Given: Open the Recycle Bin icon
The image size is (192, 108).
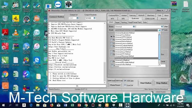Looking at the screenshot, I should (5, 19).
